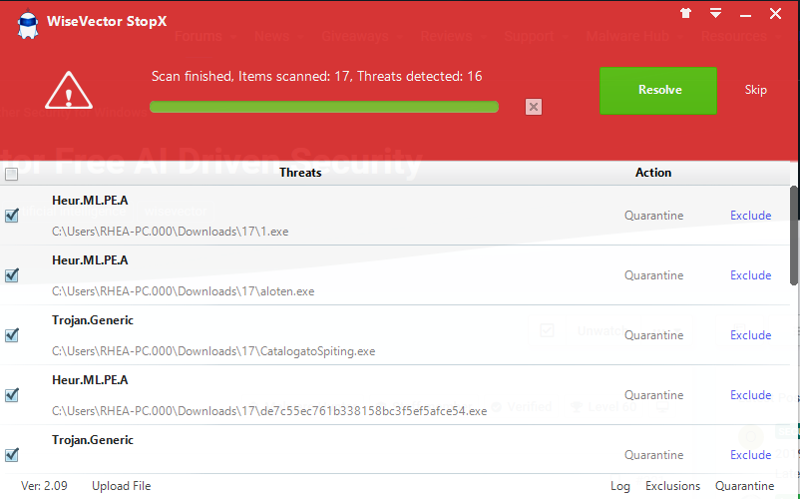Exclude the CatalogatoSpiting.exe detection
Viewport: 800px width, 499px height.
point(750,334)
